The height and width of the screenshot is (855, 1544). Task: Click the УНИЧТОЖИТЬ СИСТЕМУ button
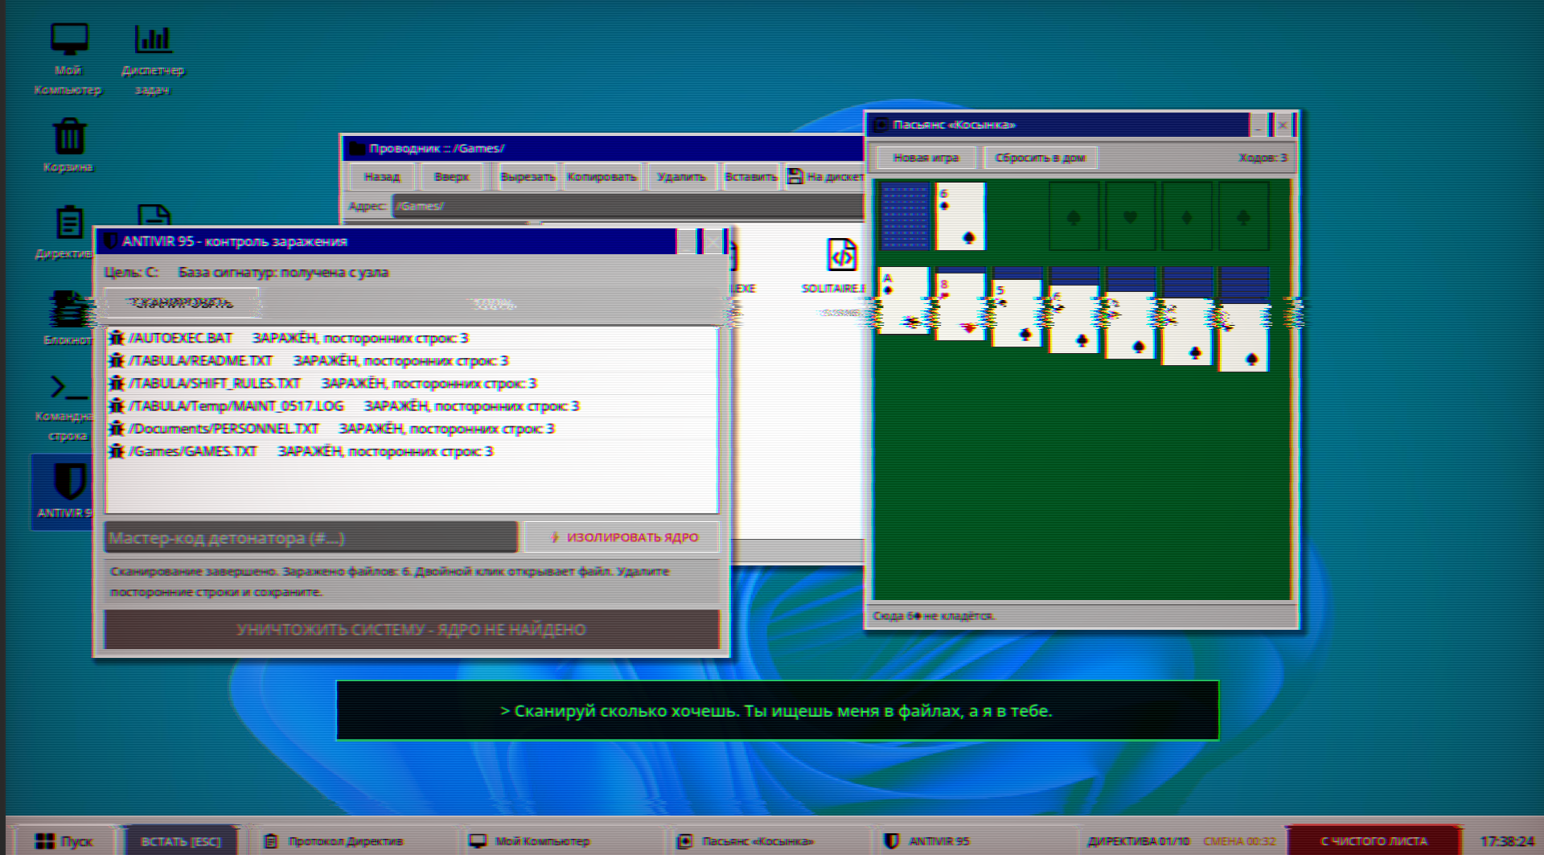click(412, 629)
